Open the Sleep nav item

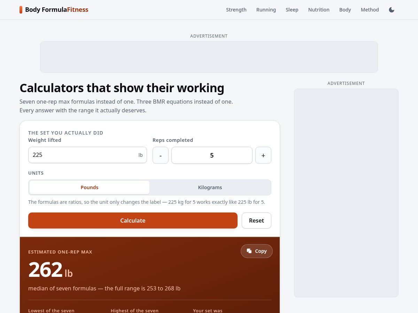(x=292, y=10)
